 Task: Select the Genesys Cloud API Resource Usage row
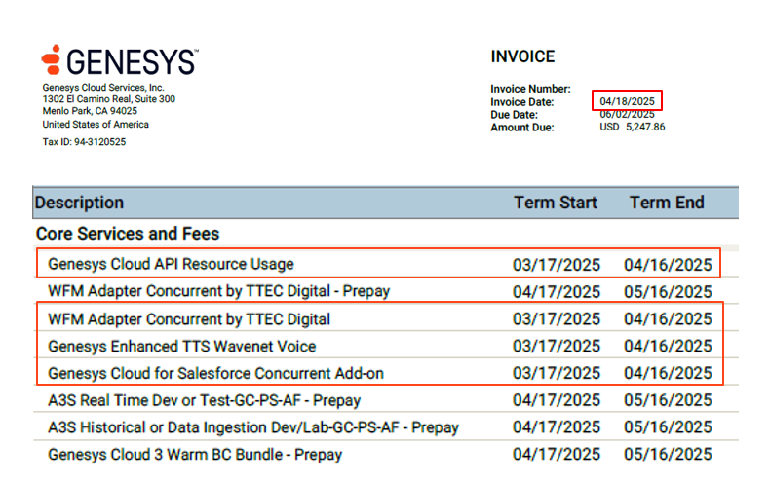pos(171,264)
